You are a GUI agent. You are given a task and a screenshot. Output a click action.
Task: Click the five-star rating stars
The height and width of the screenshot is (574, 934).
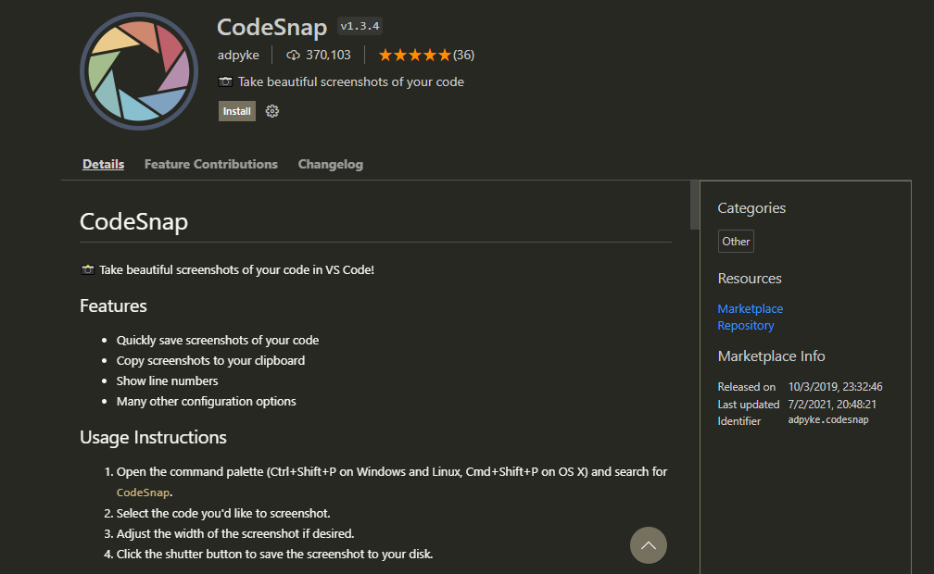414,55
